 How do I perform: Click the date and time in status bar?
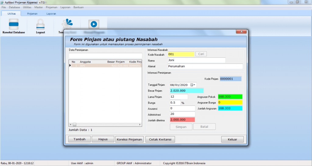click(x=17, y=163)
